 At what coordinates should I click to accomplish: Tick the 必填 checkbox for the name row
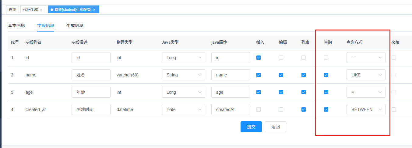point(394,75)
